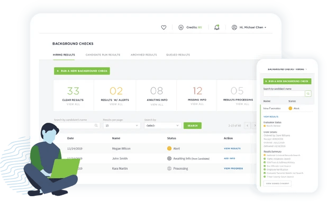
Task: Click the magnifier in candidate name search
Action: point(96,125)
